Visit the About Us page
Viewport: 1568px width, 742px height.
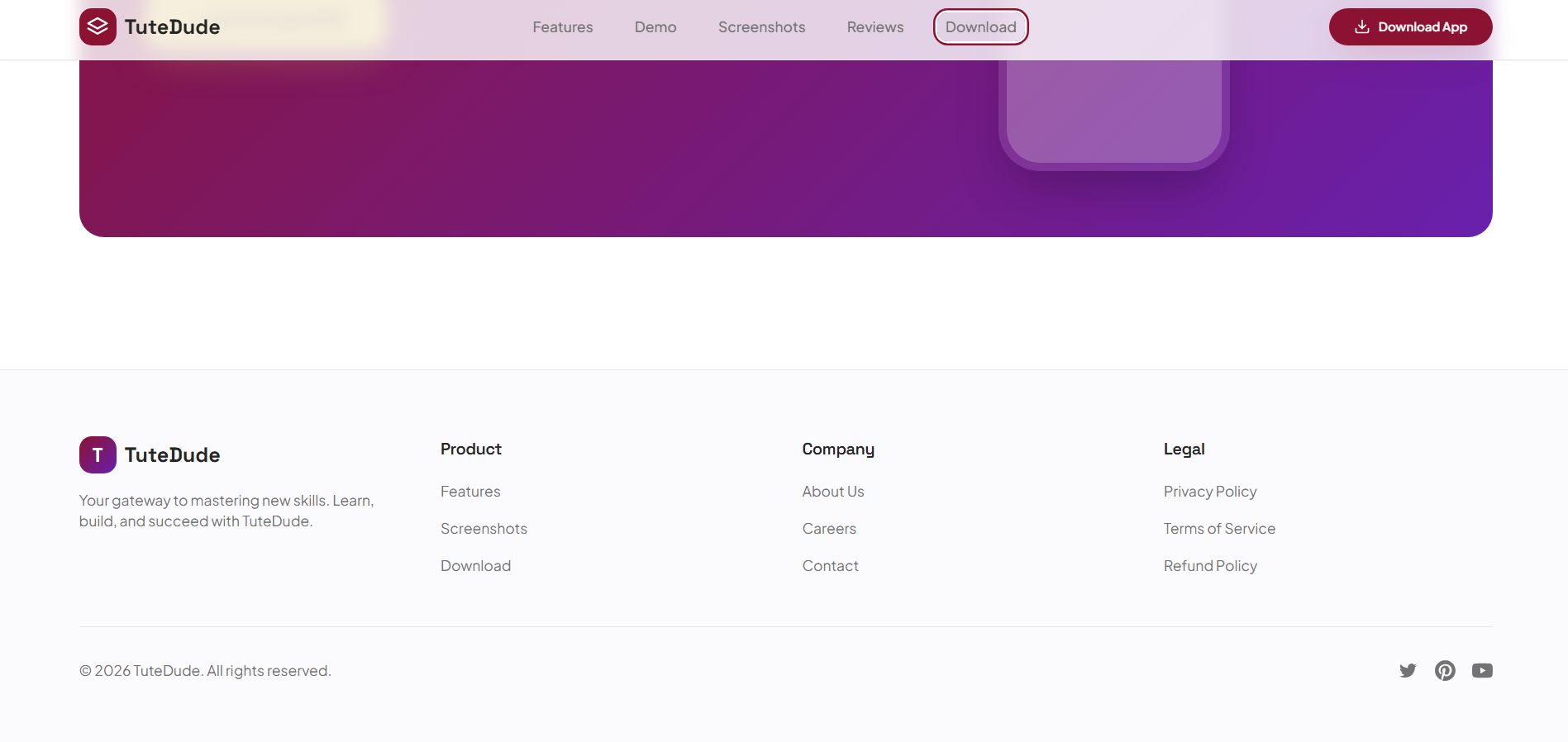point(833,492)
